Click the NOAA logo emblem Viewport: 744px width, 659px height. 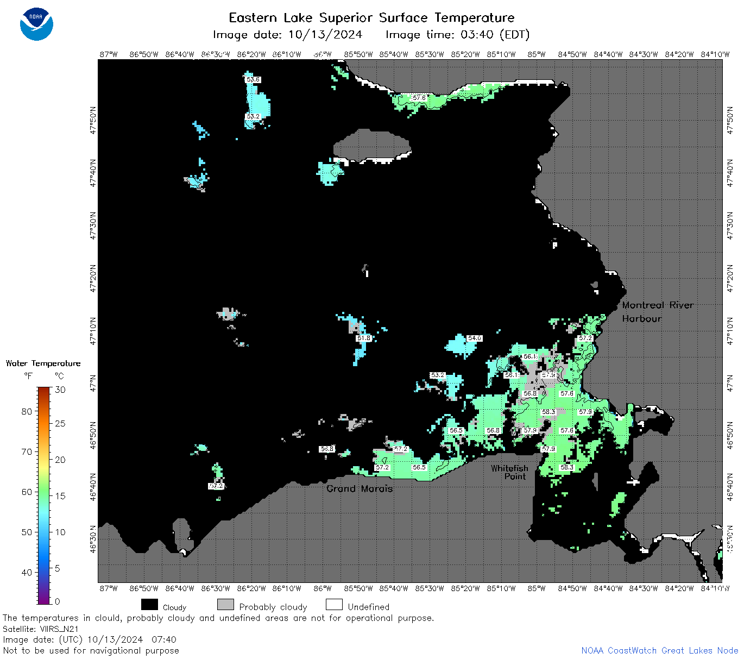(36, 24)
